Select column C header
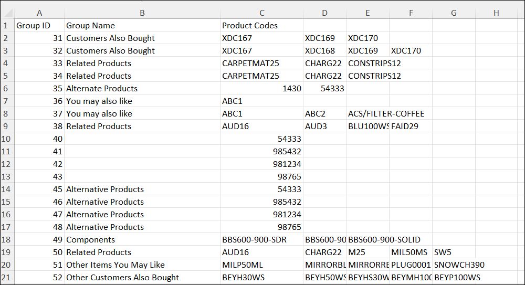This screenshot has height=285, width=525. [x=261, y=13]
